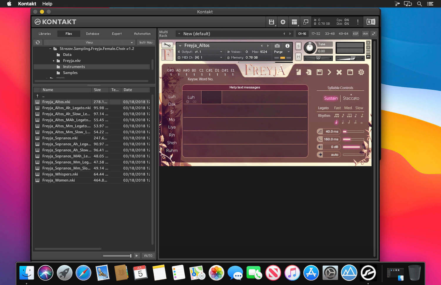This screenshot has height=285, width=441.
Task: Open the Files save menu disk icon
Action: coord(271,22)
